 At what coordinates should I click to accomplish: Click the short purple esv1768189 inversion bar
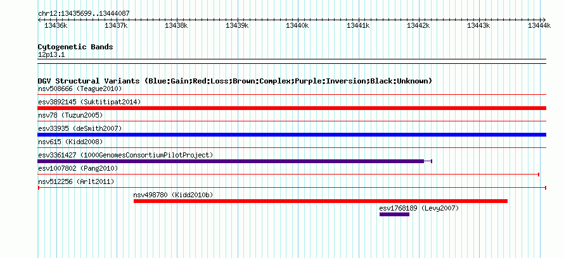click(394, 214)
